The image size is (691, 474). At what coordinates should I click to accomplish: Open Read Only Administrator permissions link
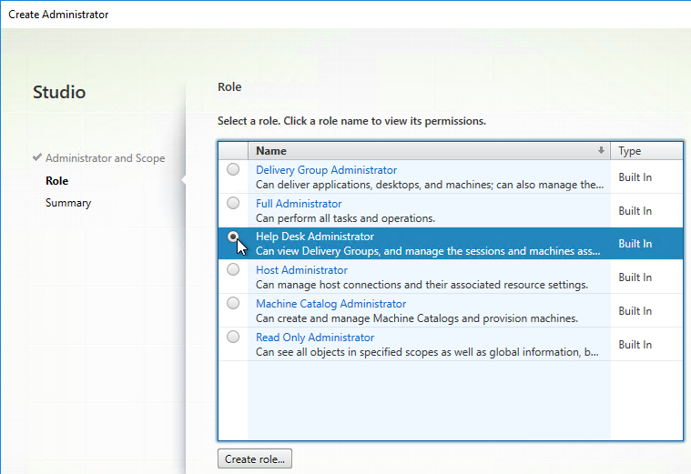(x=315, y=338)
